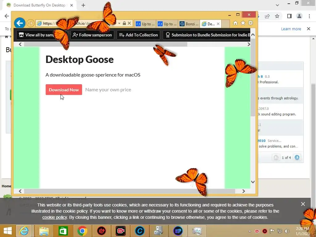The width and height of the screenshot is (316, 237).
Task: Open Internet Explorer Home icon
Action: tap(235, 23)
